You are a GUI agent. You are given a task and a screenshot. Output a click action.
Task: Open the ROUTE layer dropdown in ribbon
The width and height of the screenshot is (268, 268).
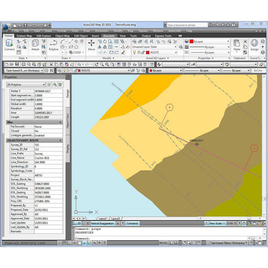click(x=154, y=52)
